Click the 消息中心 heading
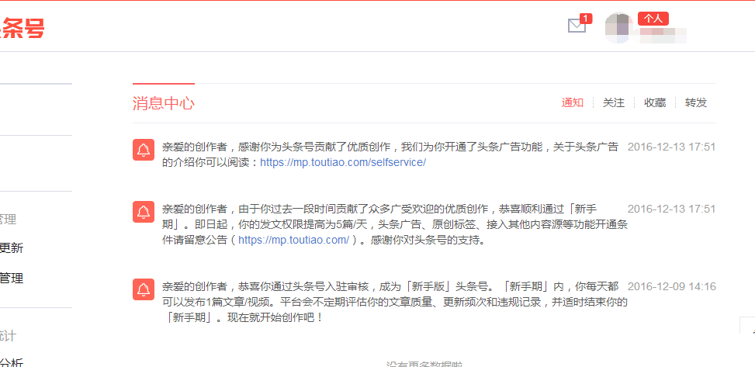 point(164,103)
